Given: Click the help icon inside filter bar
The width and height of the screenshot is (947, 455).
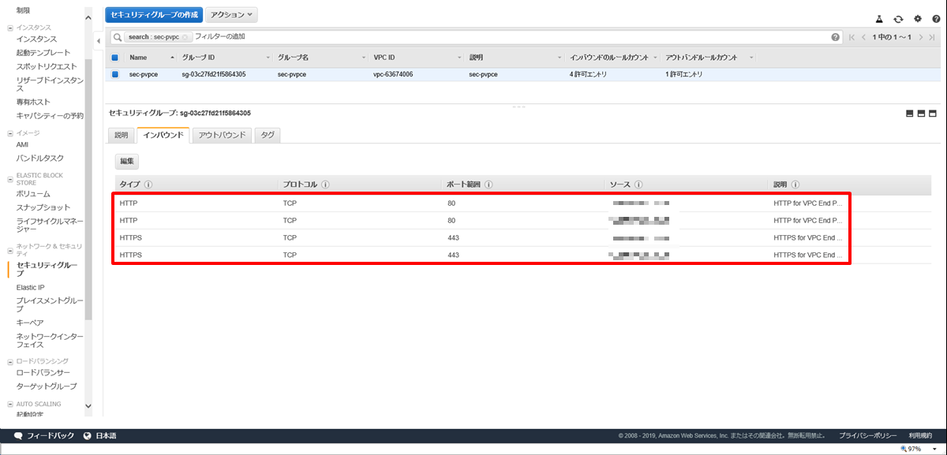Looking at the screenshot, I should pos(835,37).
